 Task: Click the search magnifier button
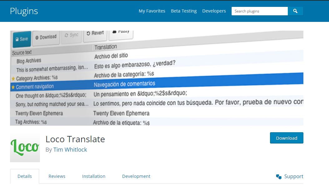coord(295,11)
